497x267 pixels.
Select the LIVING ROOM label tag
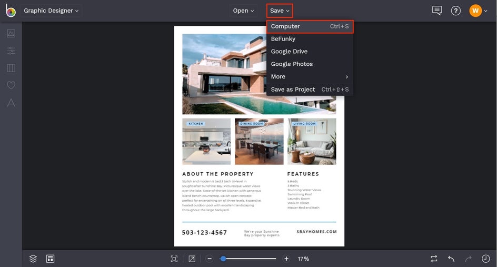(304, 124)
